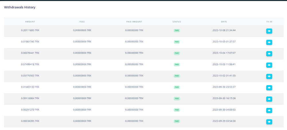
Task: Click the Withdrawals History heading
Action: coord(20,7)
